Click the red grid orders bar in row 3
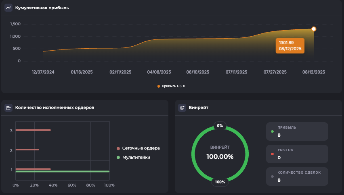The width and height of the screenshot is (344, 195). pyautogui.click(x=33, y=130)
